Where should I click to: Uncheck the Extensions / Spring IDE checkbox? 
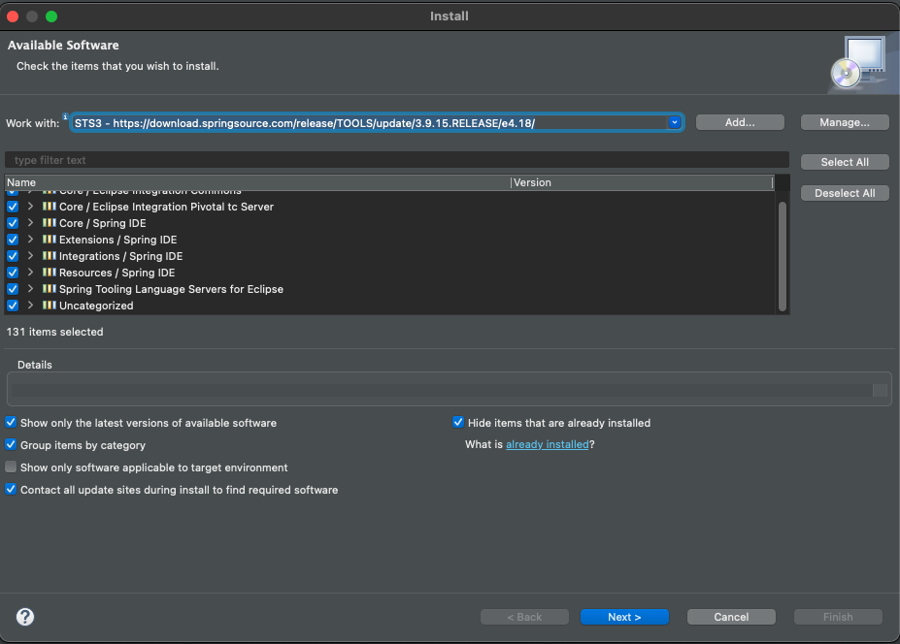click(13, 240)
